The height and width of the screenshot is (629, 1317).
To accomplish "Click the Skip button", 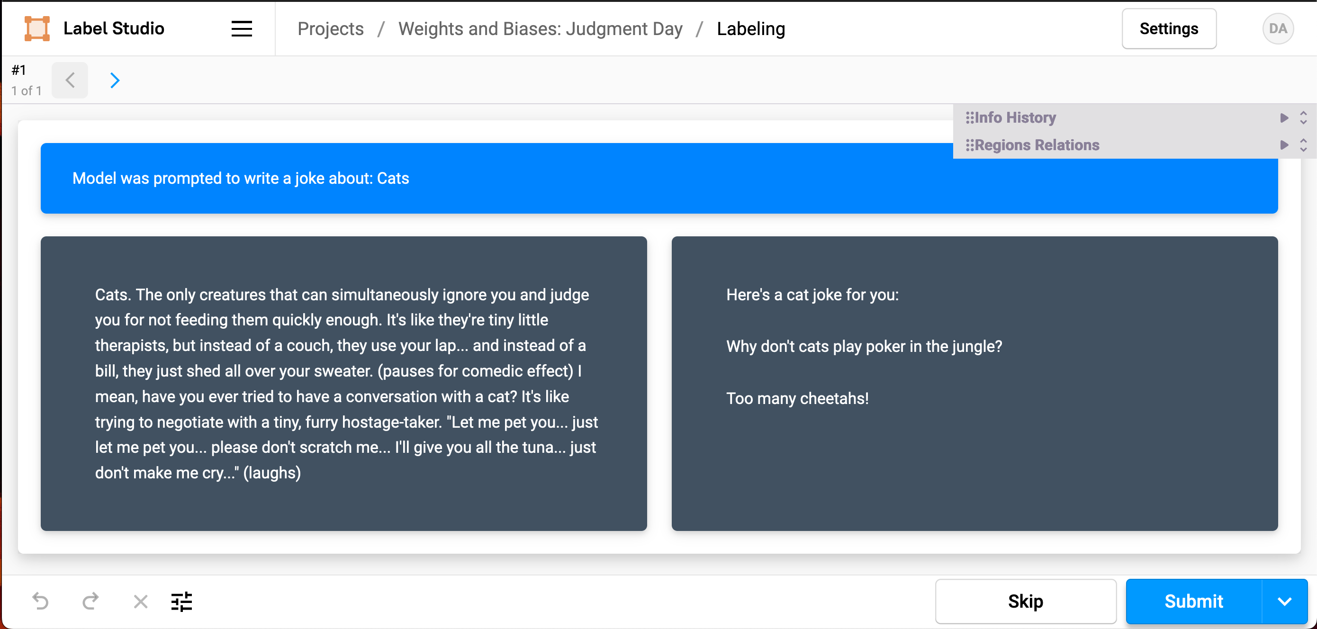I will [1025, 602].
